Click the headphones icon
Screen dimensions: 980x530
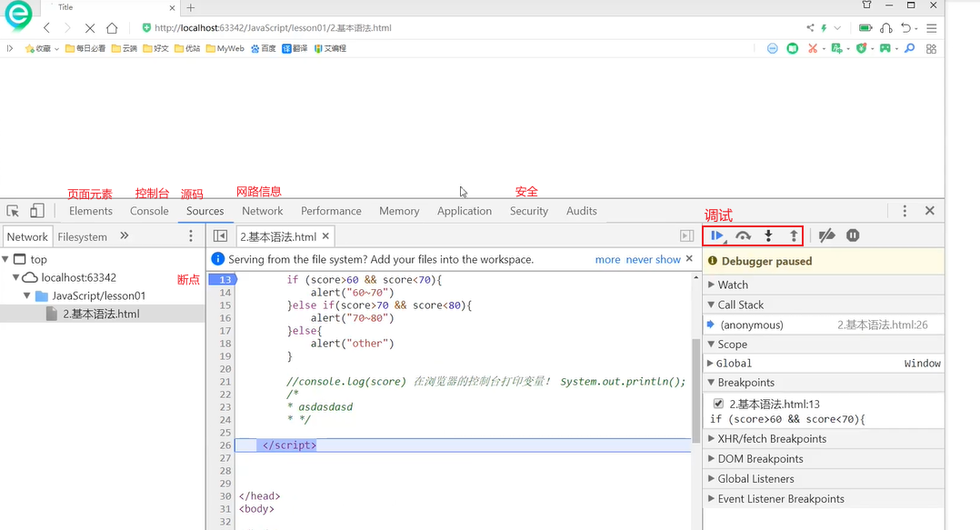click(885, 27)
